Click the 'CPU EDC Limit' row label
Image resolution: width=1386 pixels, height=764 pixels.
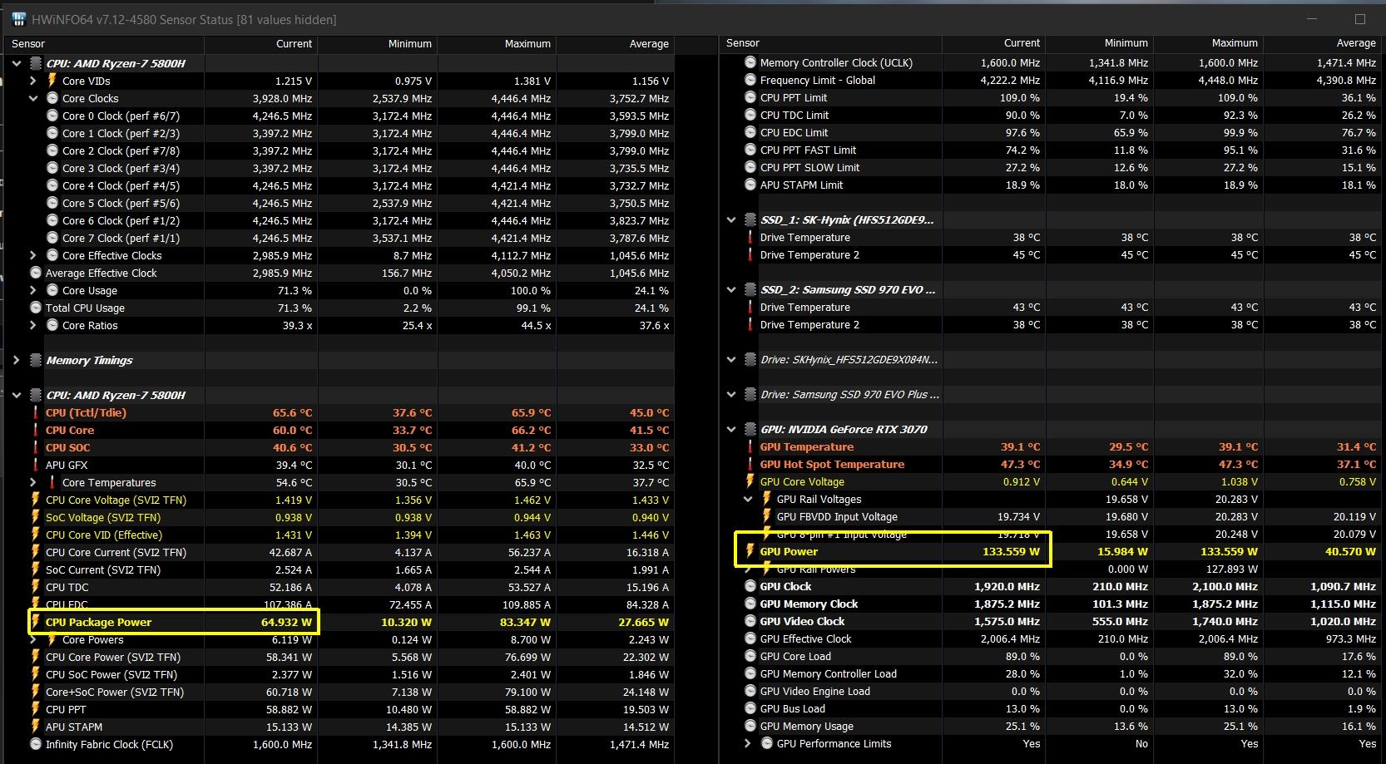click(794, 132)
